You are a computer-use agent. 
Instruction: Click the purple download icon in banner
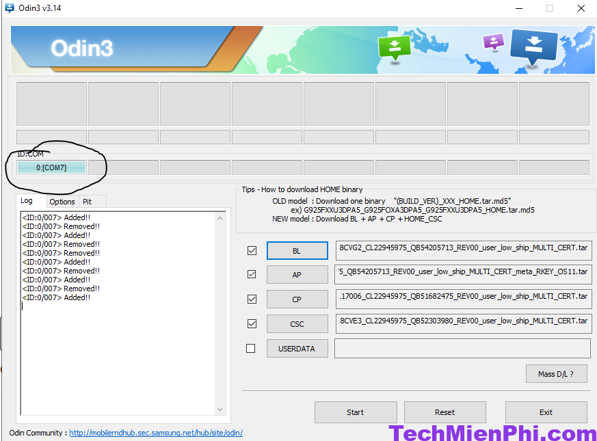tap(493, 42)
